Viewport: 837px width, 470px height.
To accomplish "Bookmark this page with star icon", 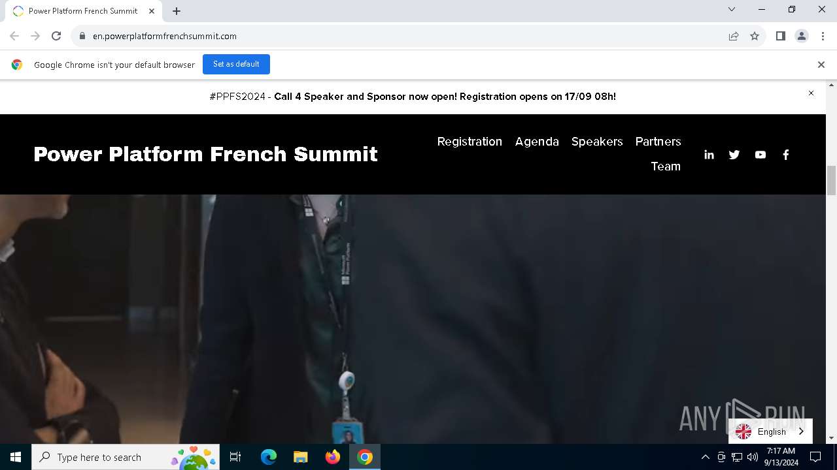I will tap(755, 36).
